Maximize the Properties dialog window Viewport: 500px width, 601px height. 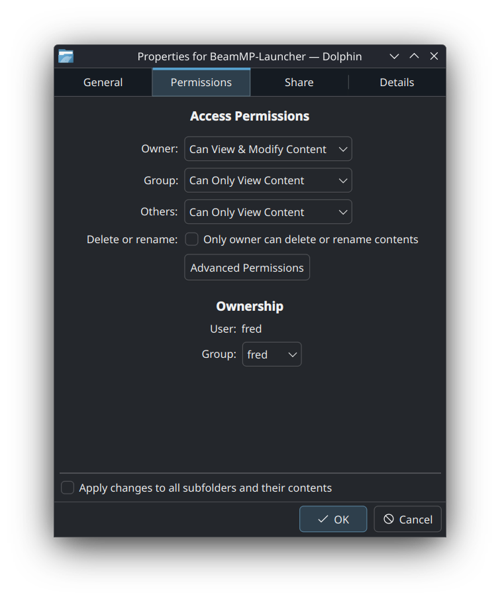click(414, 56)
